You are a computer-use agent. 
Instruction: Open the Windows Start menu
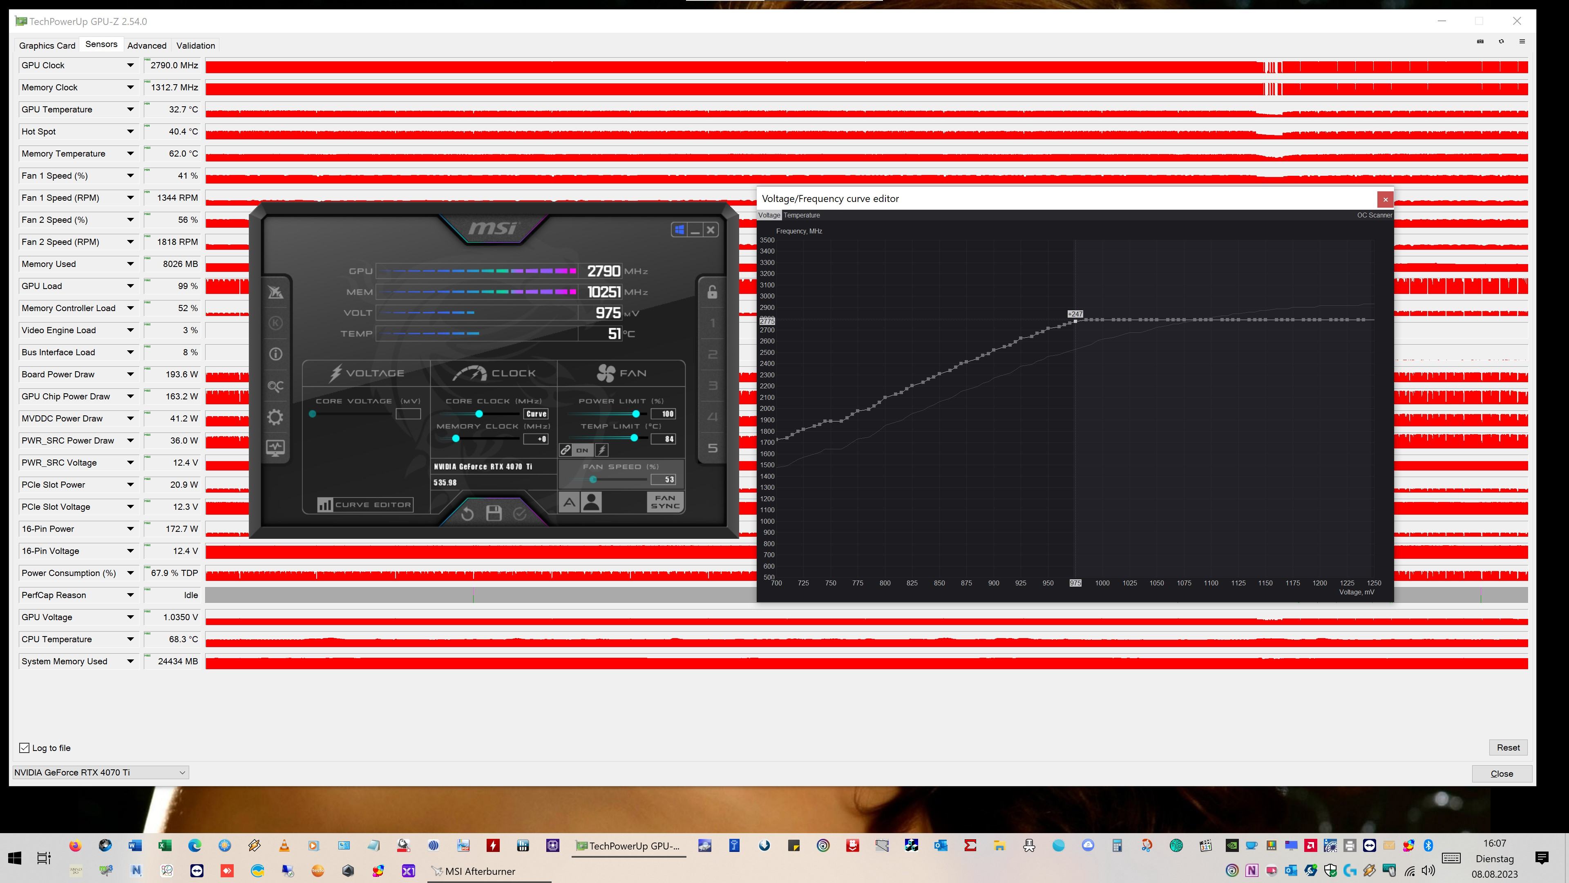click(x=15, y=858)
